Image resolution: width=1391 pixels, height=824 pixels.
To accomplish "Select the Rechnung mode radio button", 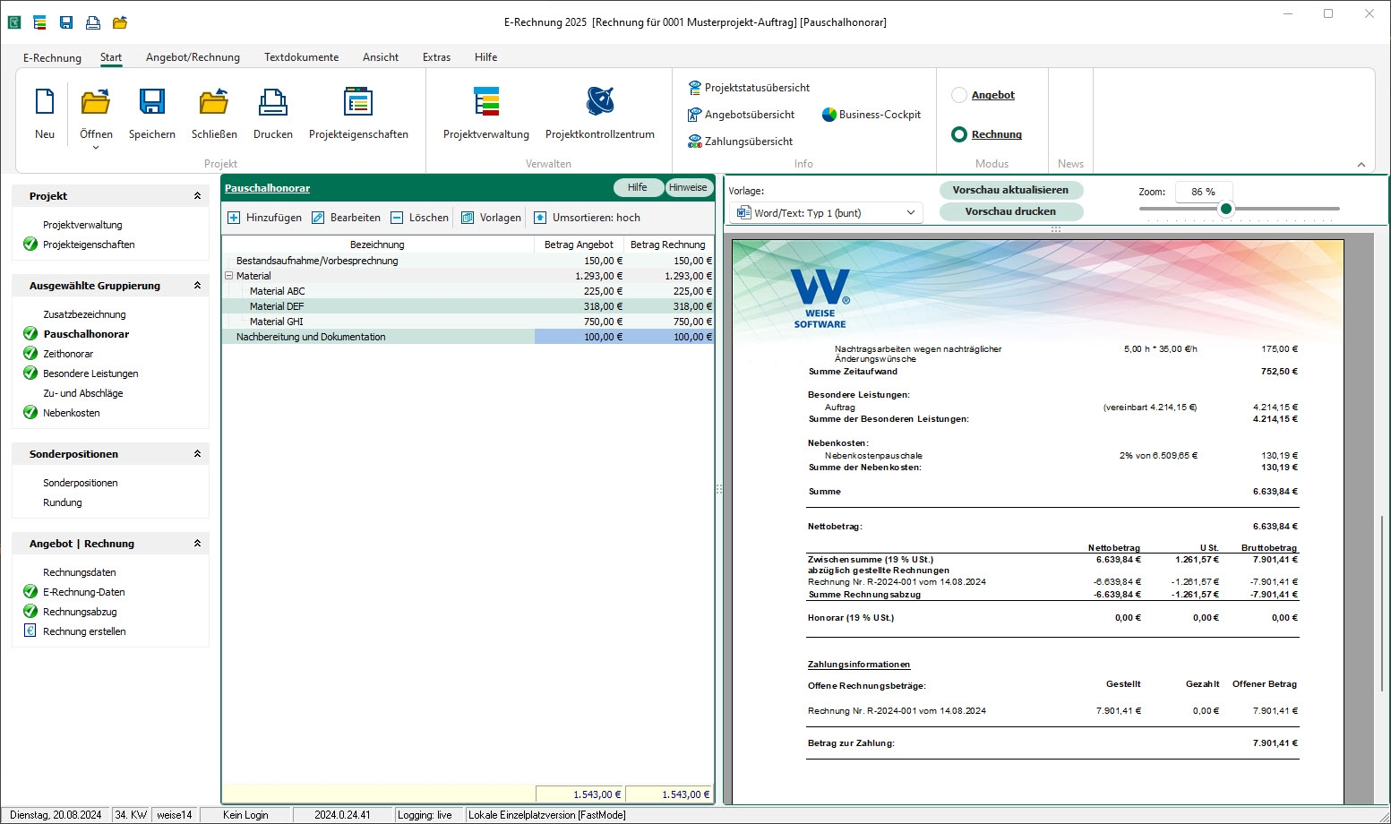I will (x=959, y=134).
